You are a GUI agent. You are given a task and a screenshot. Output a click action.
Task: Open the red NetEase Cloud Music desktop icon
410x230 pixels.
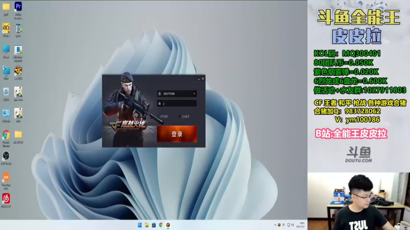pyautogui.click(x=6, y=198)
